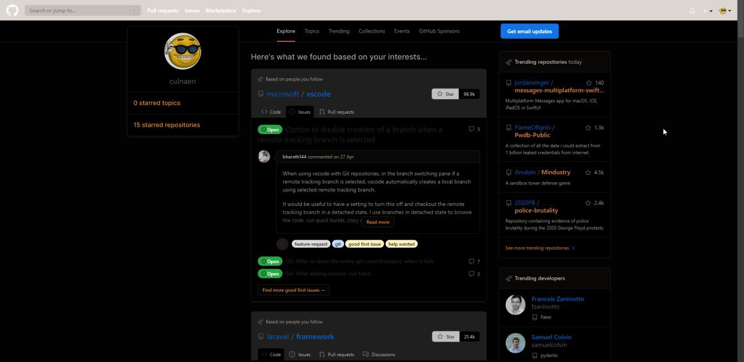
Task: Open 2020PB / police-brutality trending repo
Action: tap(536, 207)
